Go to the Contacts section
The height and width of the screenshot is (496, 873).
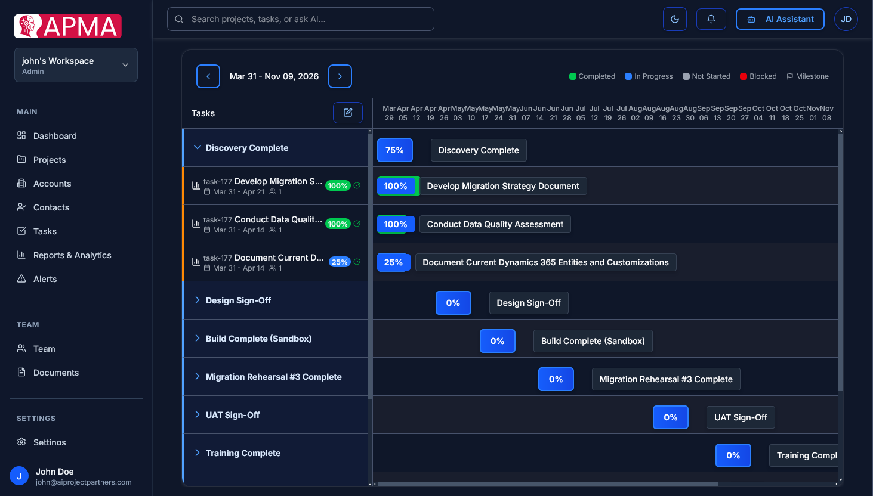(x=50, y=207)
